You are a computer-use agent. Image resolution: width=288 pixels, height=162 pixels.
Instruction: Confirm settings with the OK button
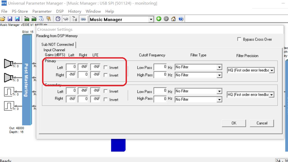234,123
